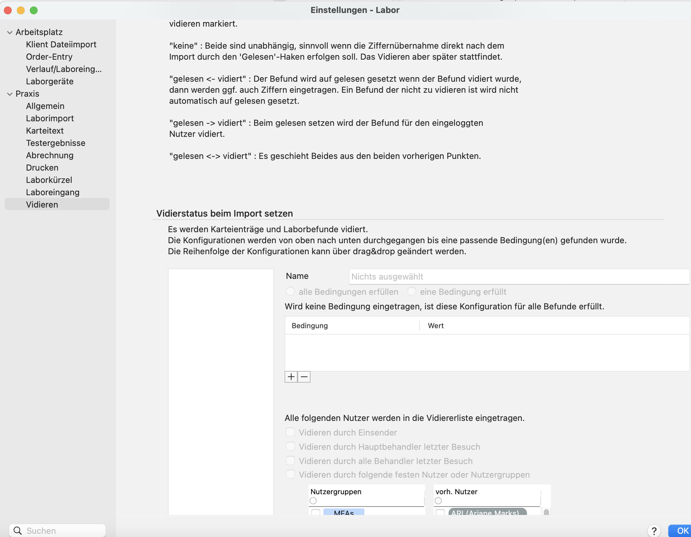The width and height of the screenshot is (691, 537).
Task: Click the Arbeitsplatz tree label
Action: (39, 32)
